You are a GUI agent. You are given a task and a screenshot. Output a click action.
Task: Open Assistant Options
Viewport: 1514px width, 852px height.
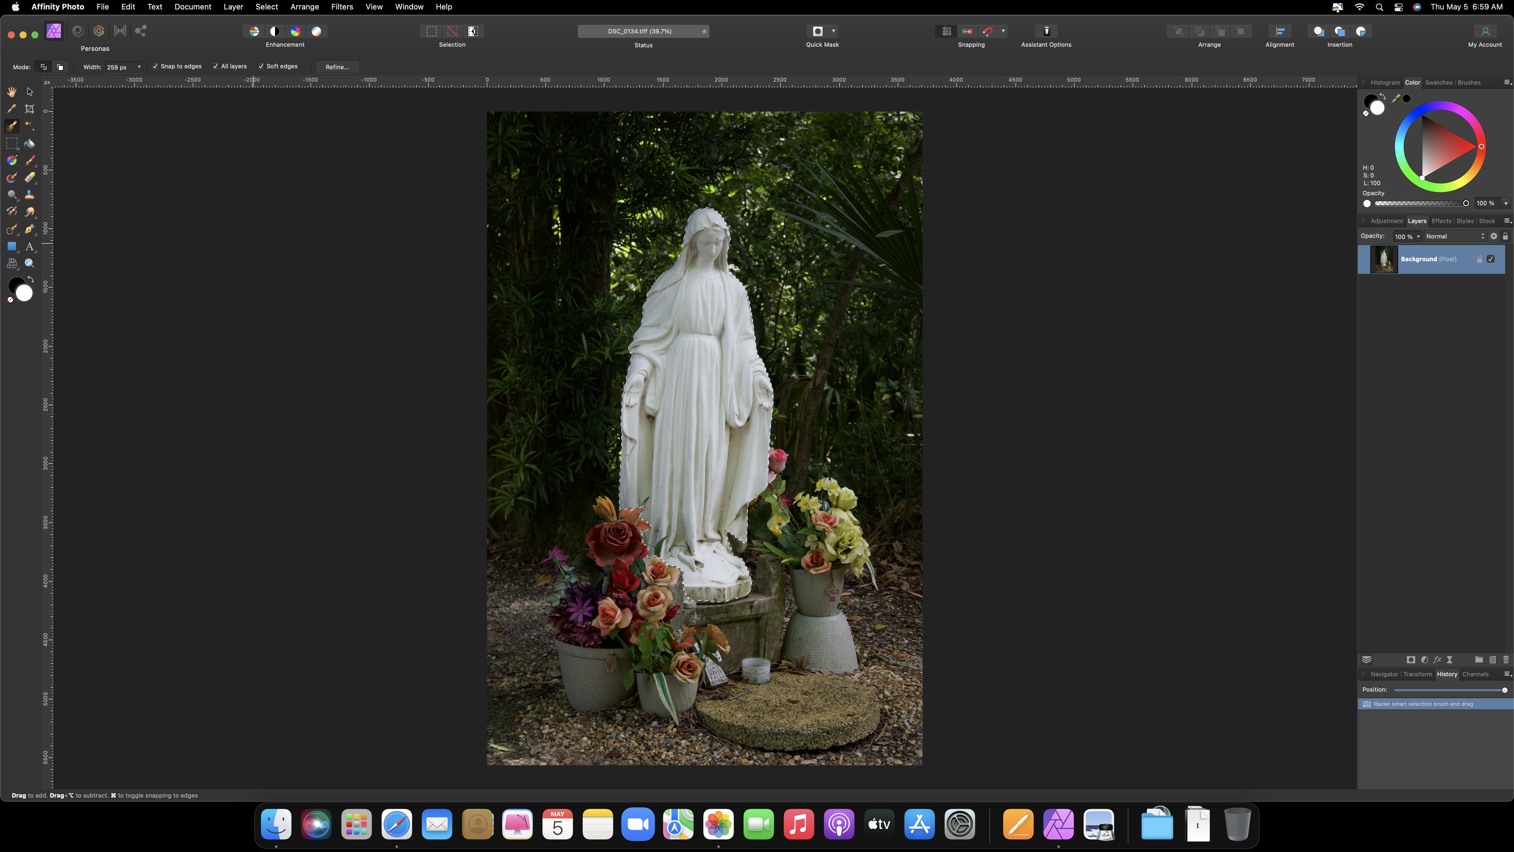point(1046,31)
